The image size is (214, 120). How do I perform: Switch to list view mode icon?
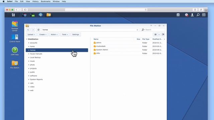pyautogui.click(x=155, y=35)
